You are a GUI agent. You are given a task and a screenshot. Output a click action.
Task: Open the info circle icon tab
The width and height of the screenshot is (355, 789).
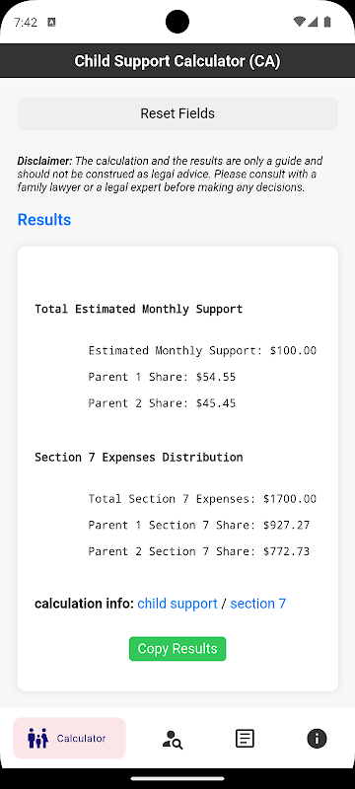point(317,739)
